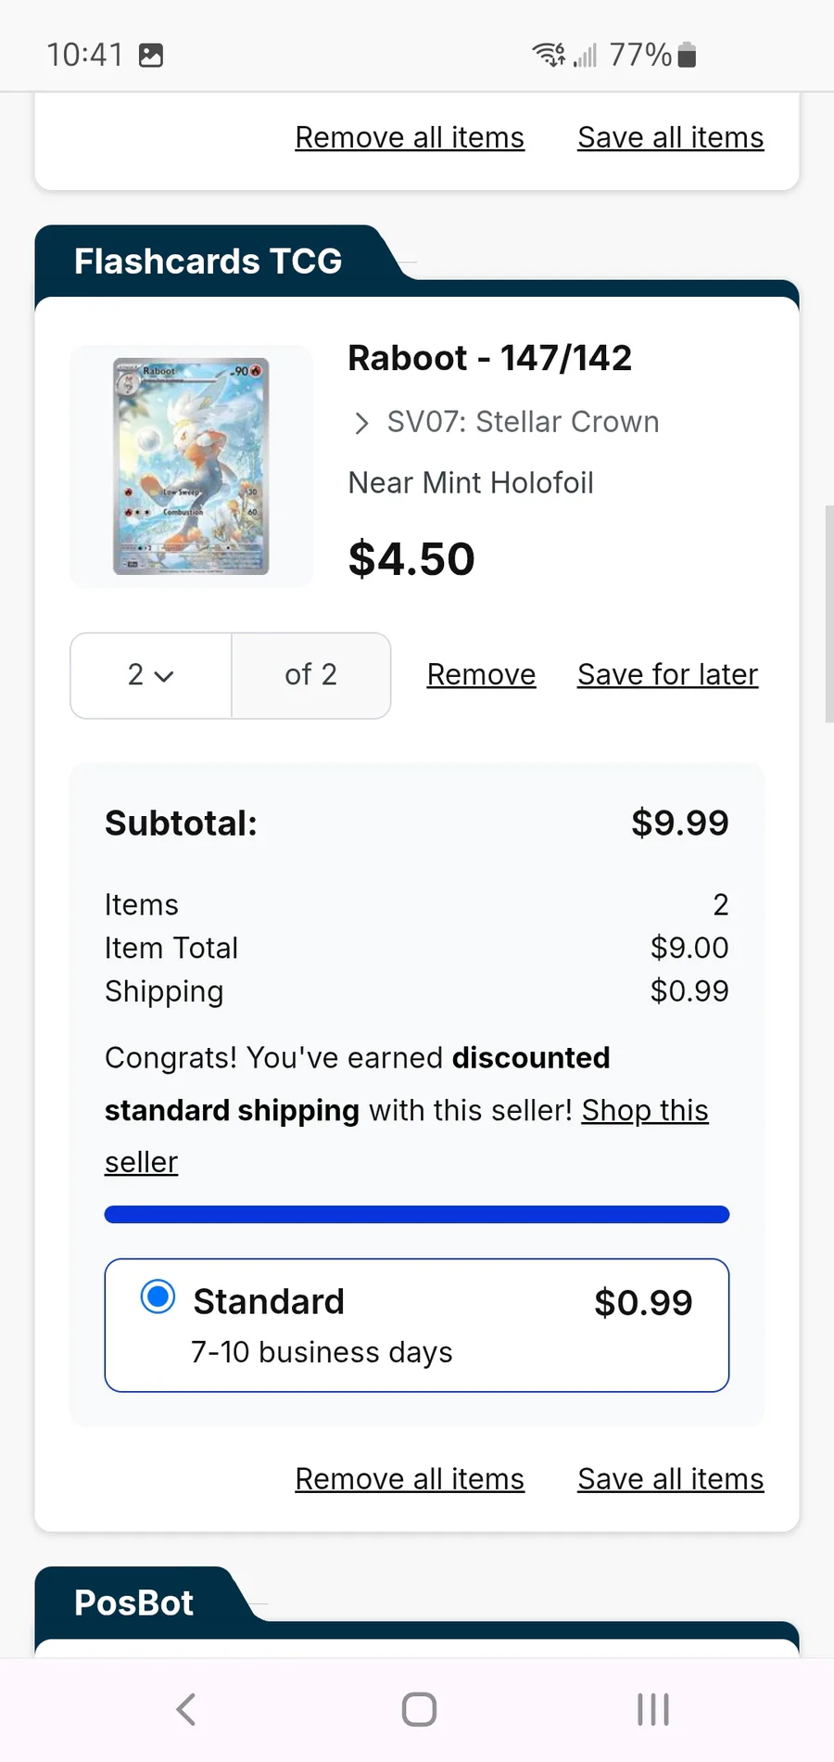Open the Raboot card thumbnail image

click(x=191, y=466)
